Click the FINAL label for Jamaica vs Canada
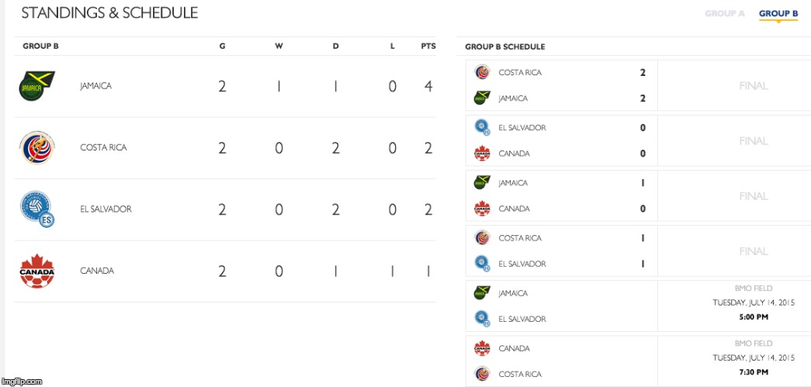This screenshot has width=811, height=387. tap(753, 196)
